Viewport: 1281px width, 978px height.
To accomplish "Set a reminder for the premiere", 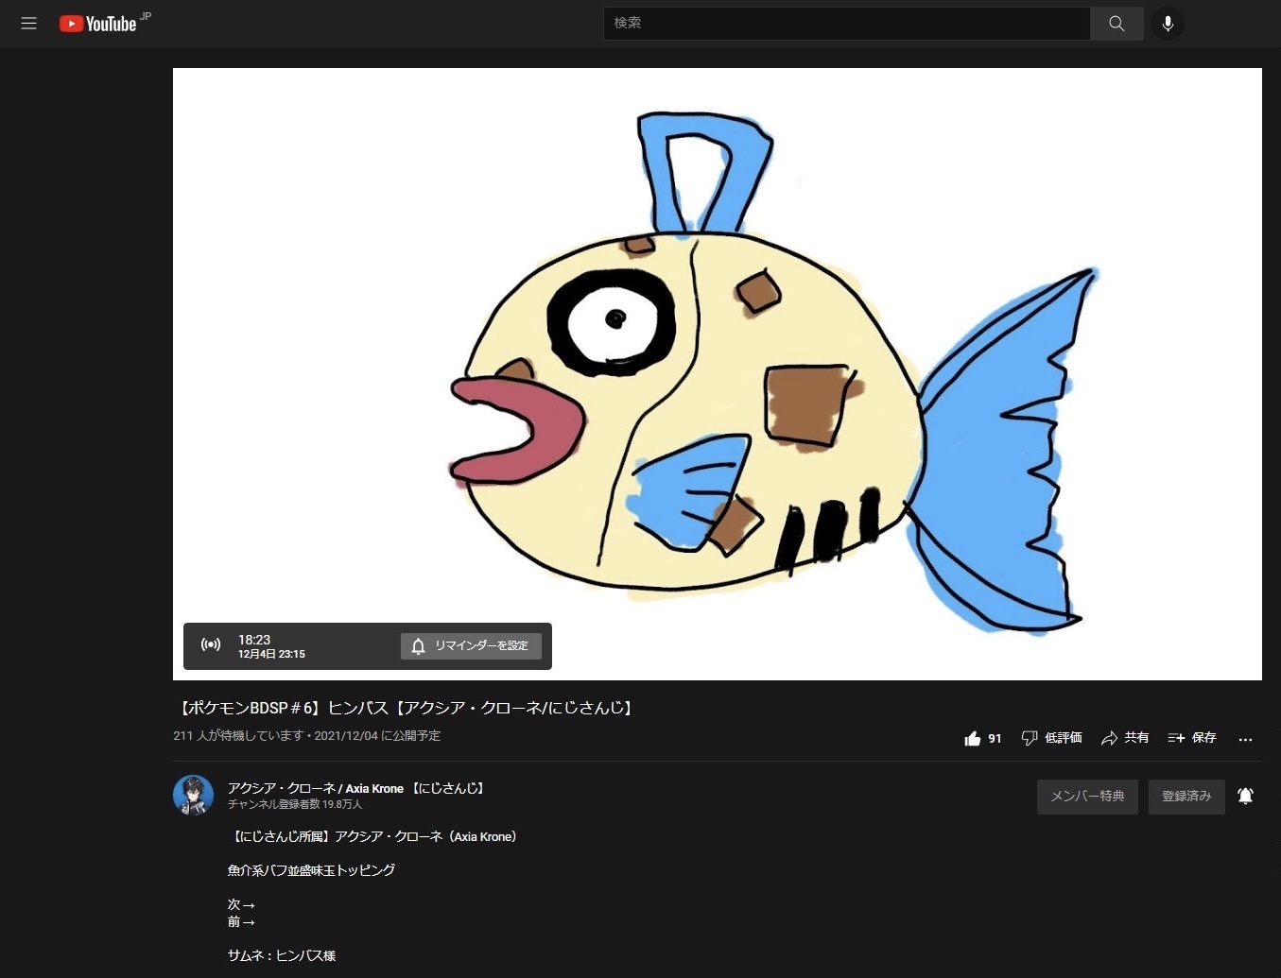I will (x=471, y=646).
